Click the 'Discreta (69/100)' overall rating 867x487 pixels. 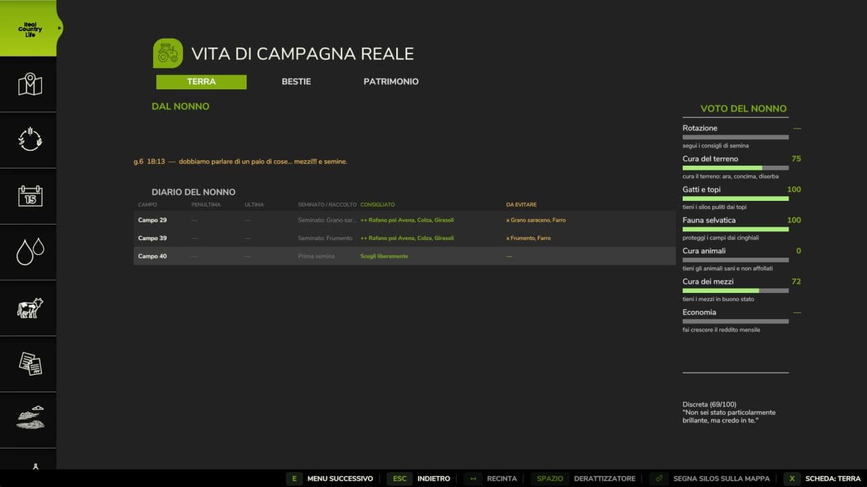point(709,404)
